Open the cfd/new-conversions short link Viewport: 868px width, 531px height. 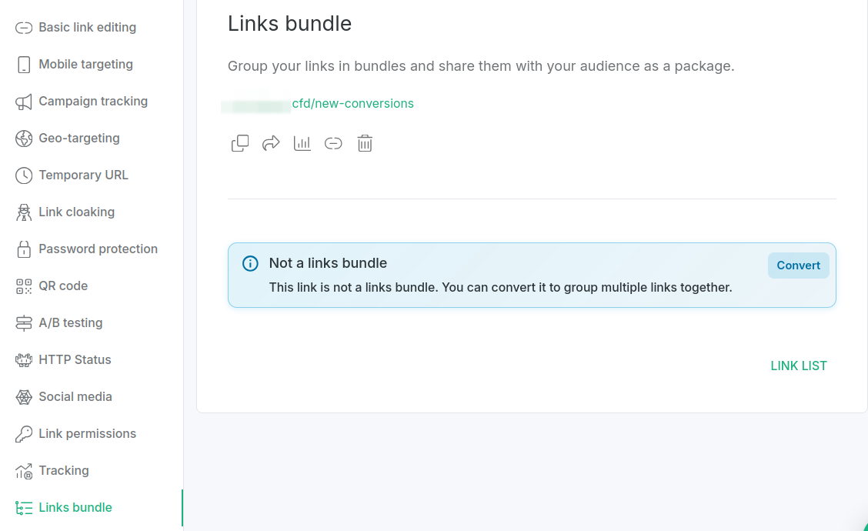(x=352, y=104)
